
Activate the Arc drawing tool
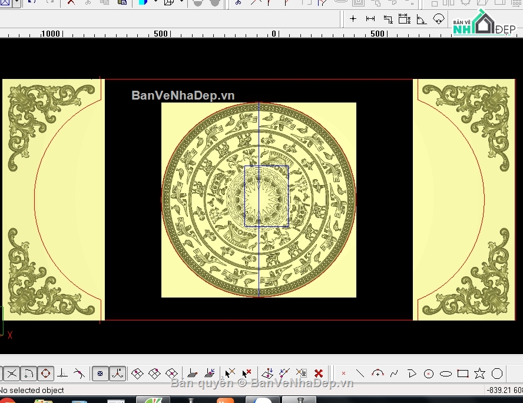[378, 374]
